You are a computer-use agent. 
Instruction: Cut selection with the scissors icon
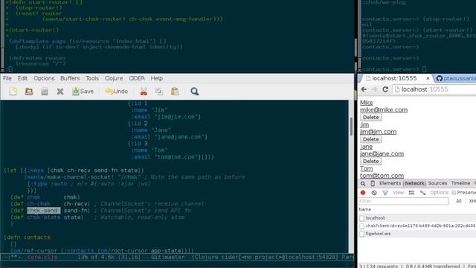tap(144, 91)
